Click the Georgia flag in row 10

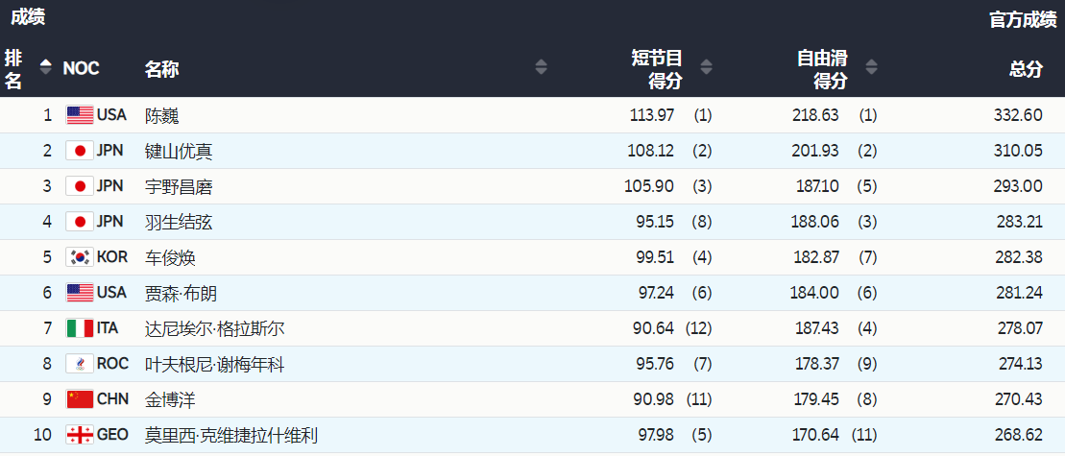coord(80,435)
